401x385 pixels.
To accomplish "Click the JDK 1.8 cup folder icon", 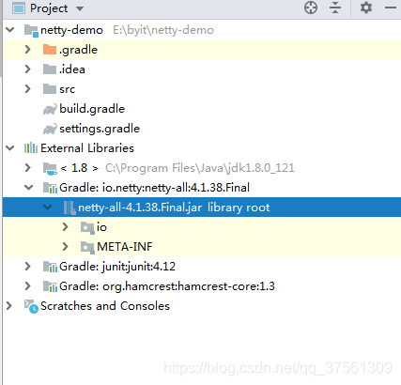I will 50,169.
